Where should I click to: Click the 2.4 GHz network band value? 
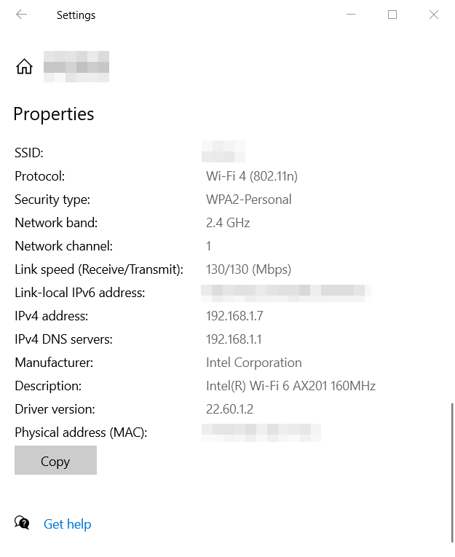point(228,223)
